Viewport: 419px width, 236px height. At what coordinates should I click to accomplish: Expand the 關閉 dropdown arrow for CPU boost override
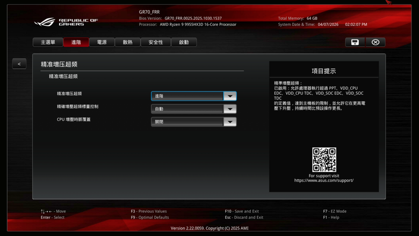pos(230,122)
